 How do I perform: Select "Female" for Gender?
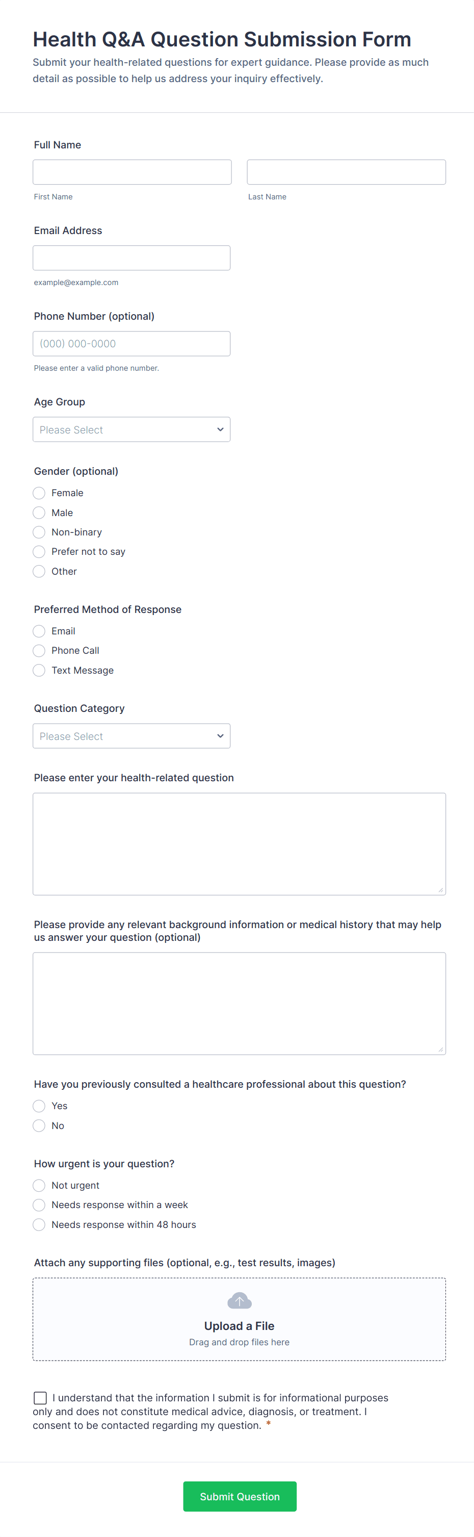pyautogui.click(x=39, y=493)
